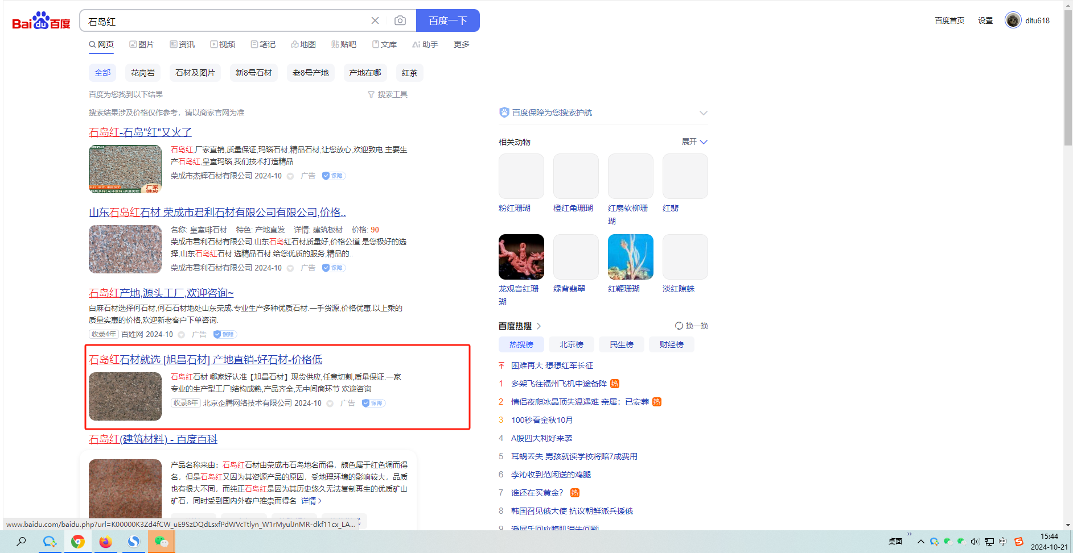The height and width of the screenshot is (553, 1073).
Task: Select the 民生榜 hot list tab
Action: point(622,344)
